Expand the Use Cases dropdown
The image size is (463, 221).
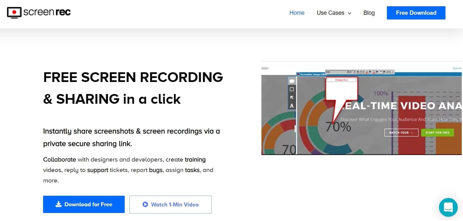[334, 13]
